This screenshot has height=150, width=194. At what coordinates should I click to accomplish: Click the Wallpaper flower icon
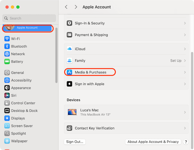(x=7, y=141)
